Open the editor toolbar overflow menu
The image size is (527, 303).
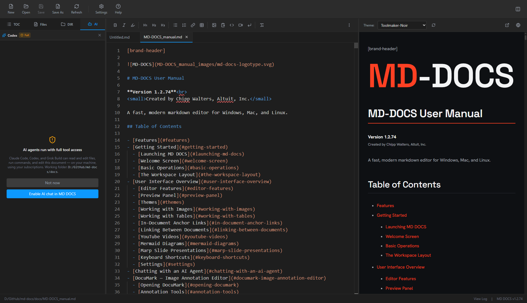tap(349, 25)
